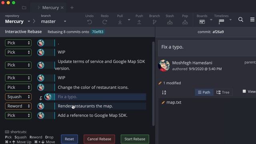Click the Reset button
Image resolution: width=256 pixels, height=144 pixels.
click(69, 139)
